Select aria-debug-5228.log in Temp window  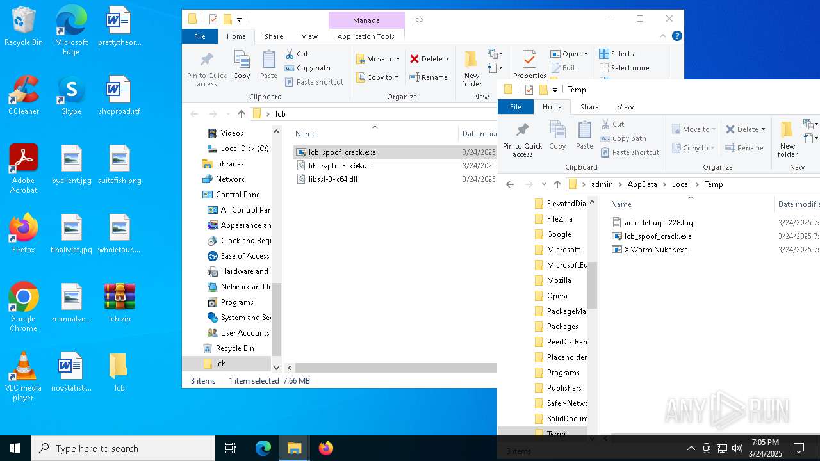[659, 223]
